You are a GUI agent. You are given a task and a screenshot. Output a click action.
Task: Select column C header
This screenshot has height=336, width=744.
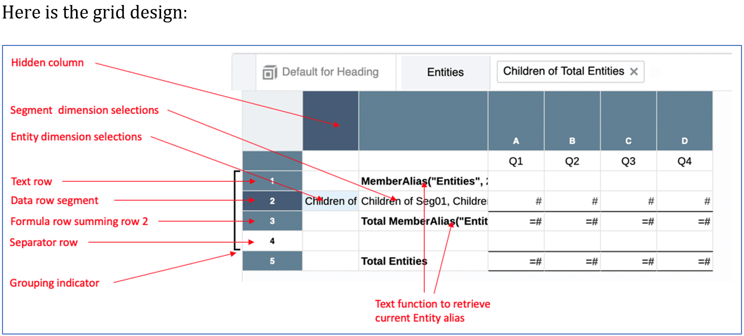tap(628, 141)
